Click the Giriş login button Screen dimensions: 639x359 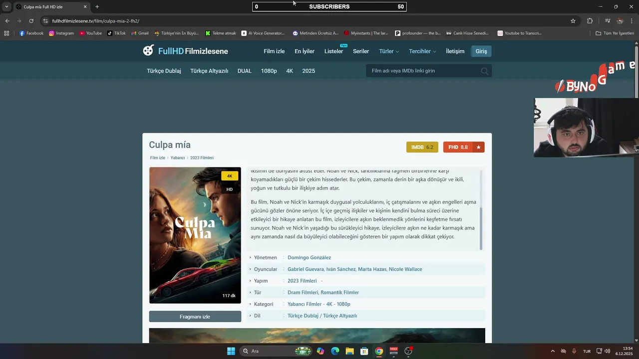pyautogui.click(x=481, y=51)
